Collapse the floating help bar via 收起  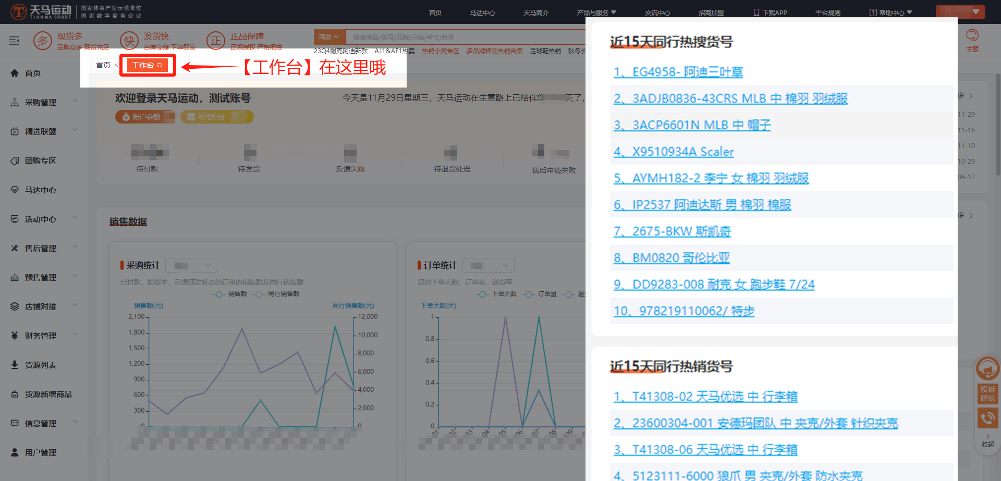coord(987,441)
